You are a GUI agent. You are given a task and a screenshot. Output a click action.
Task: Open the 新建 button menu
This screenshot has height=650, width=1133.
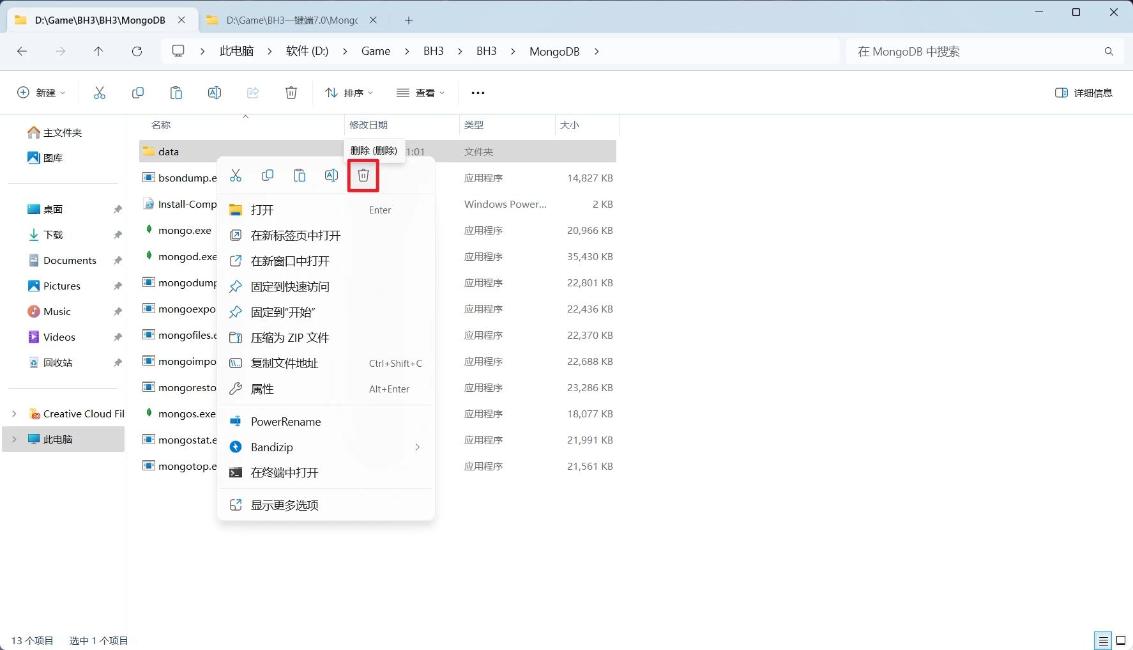[x=40, y=93]
